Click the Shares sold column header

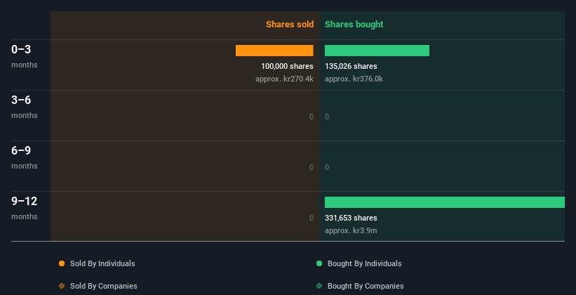point(290,25)
